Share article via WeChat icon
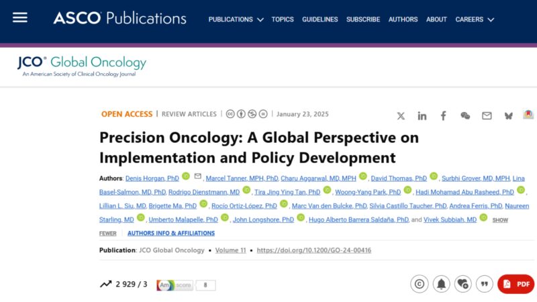 pyautogui.click(x=465, y=116)
